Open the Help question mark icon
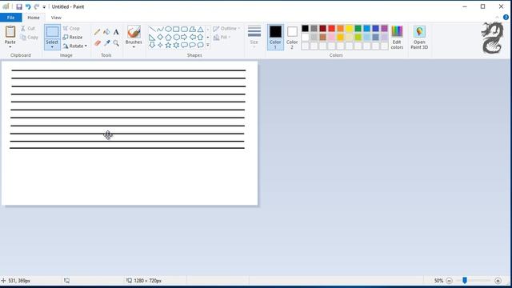The height and width of the screenshot is (288, 512). pyautogui.click(x=506, y=18)
